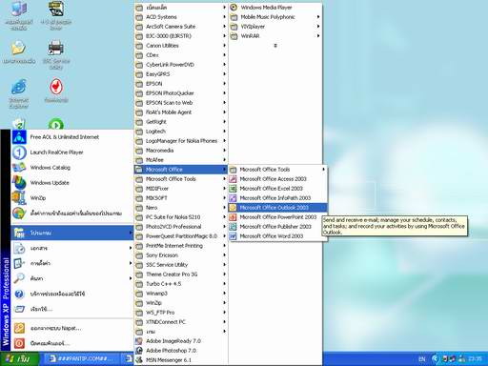Click the Microsoft Office Outlook 2003 icon
This screenshot has width=488, height=366.
click(233, 208)
